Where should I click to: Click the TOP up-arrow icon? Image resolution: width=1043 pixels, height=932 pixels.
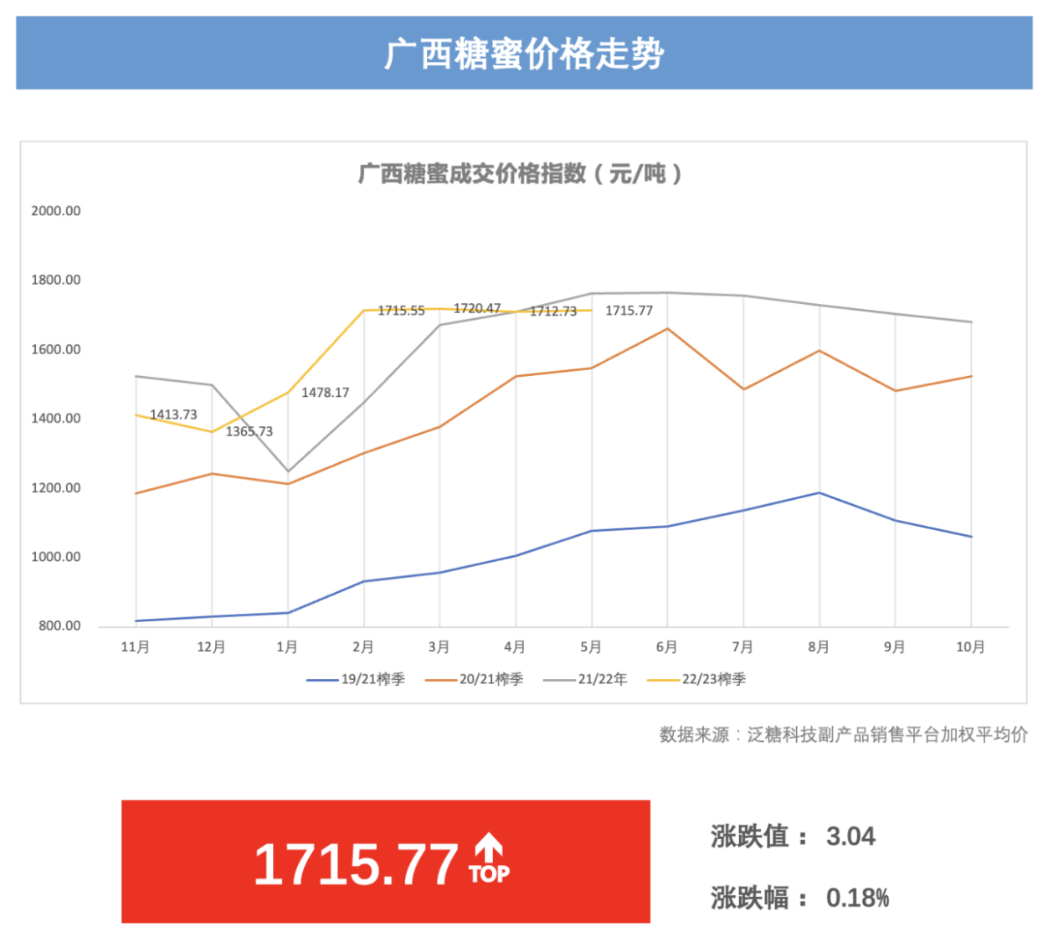489,859
